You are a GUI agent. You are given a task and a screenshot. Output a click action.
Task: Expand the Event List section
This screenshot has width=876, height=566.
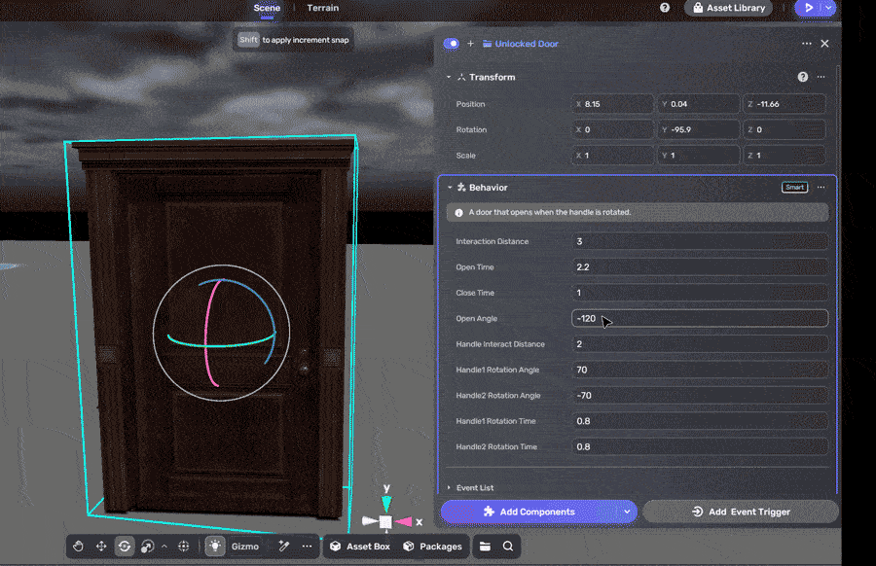(450, 487)
